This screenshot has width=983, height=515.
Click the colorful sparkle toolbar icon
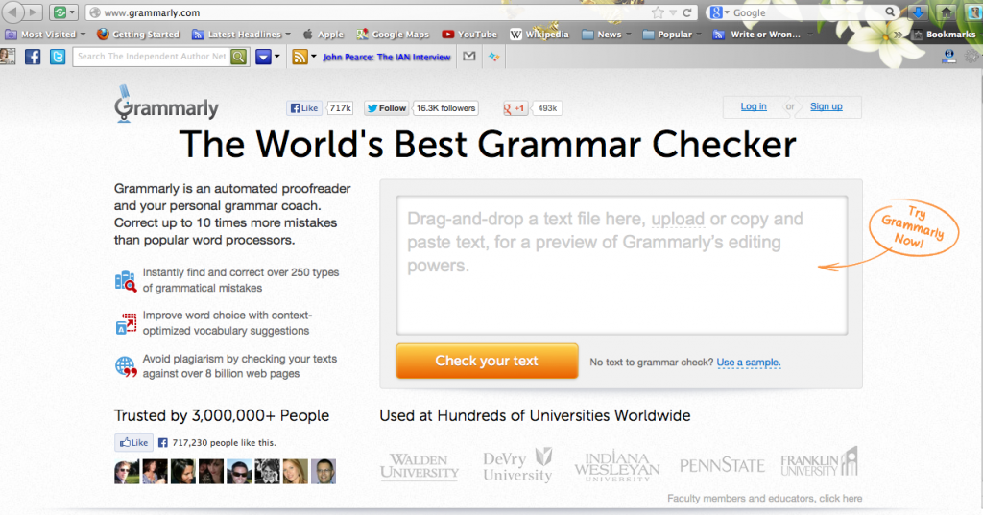pyautogui.click(x=494, y=57)
